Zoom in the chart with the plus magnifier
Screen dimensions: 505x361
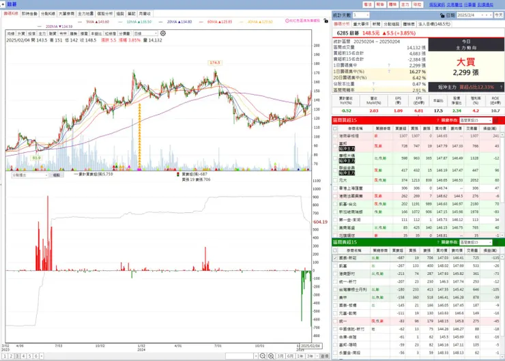[271, 356]
